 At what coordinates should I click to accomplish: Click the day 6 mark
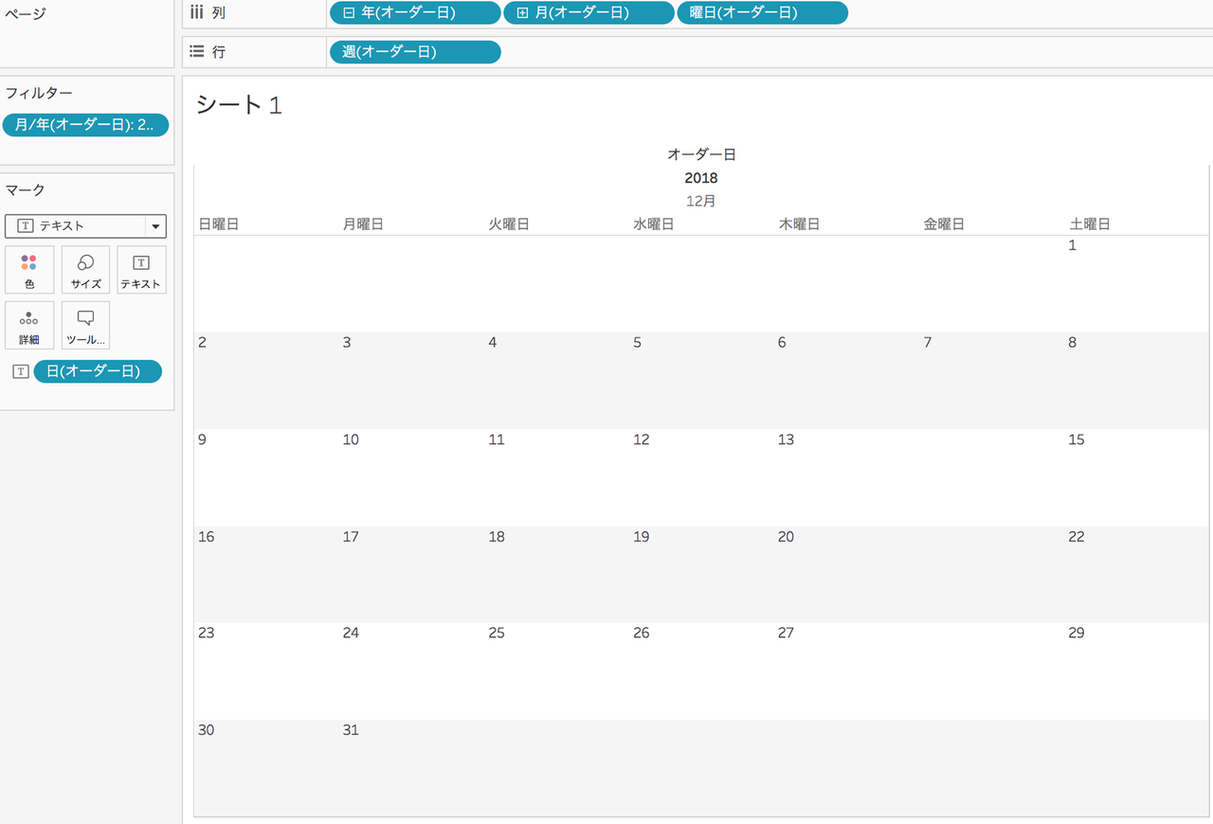(782, 342)
